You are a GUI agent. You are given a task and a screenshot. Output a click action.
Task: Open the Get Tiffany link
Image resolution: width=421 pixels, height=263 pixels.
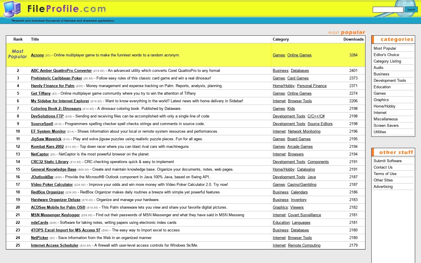point(41,94)
